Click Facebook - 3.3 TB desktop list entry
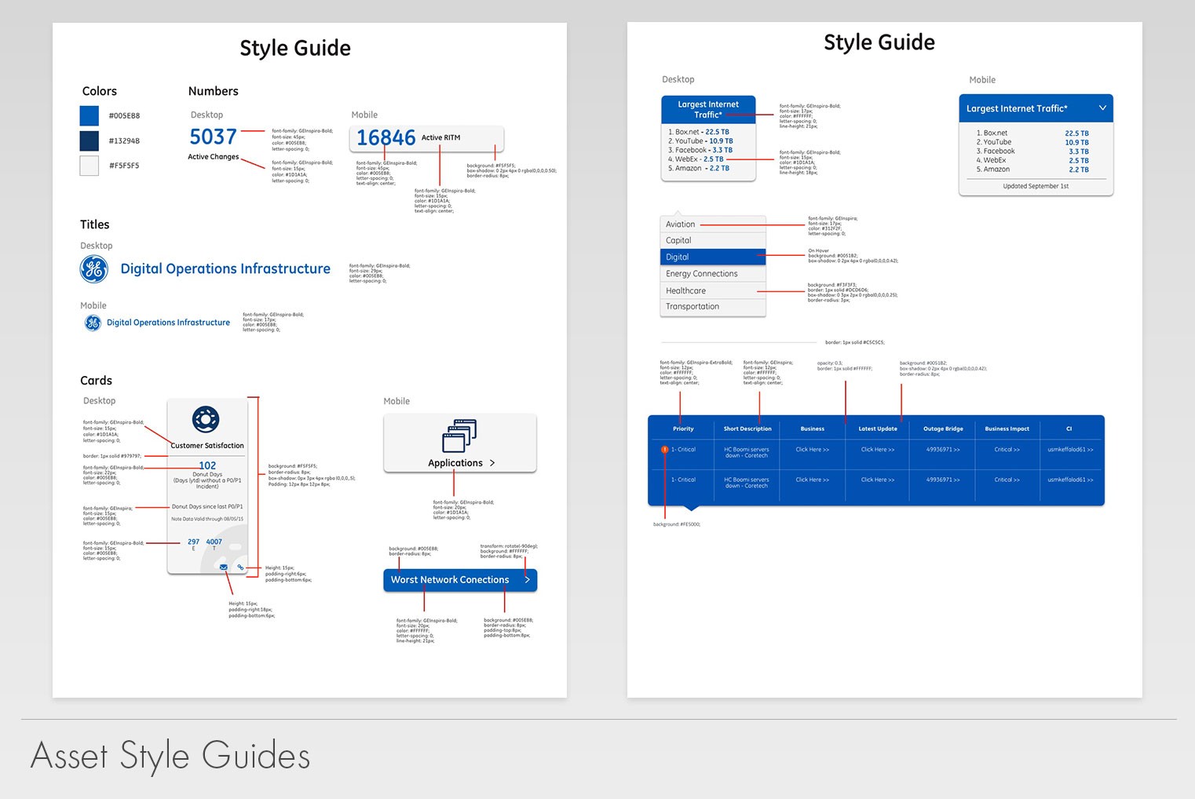1195x799 pixels. tap(700, 150)
